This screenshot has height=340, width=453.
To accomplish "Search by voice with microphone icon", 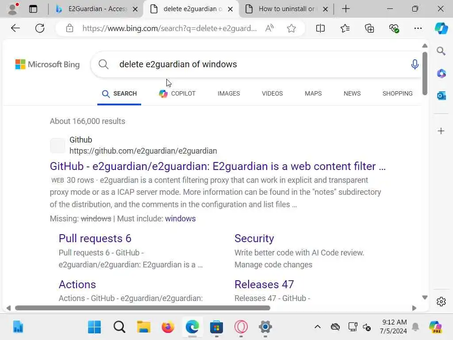I will (415, 64).
